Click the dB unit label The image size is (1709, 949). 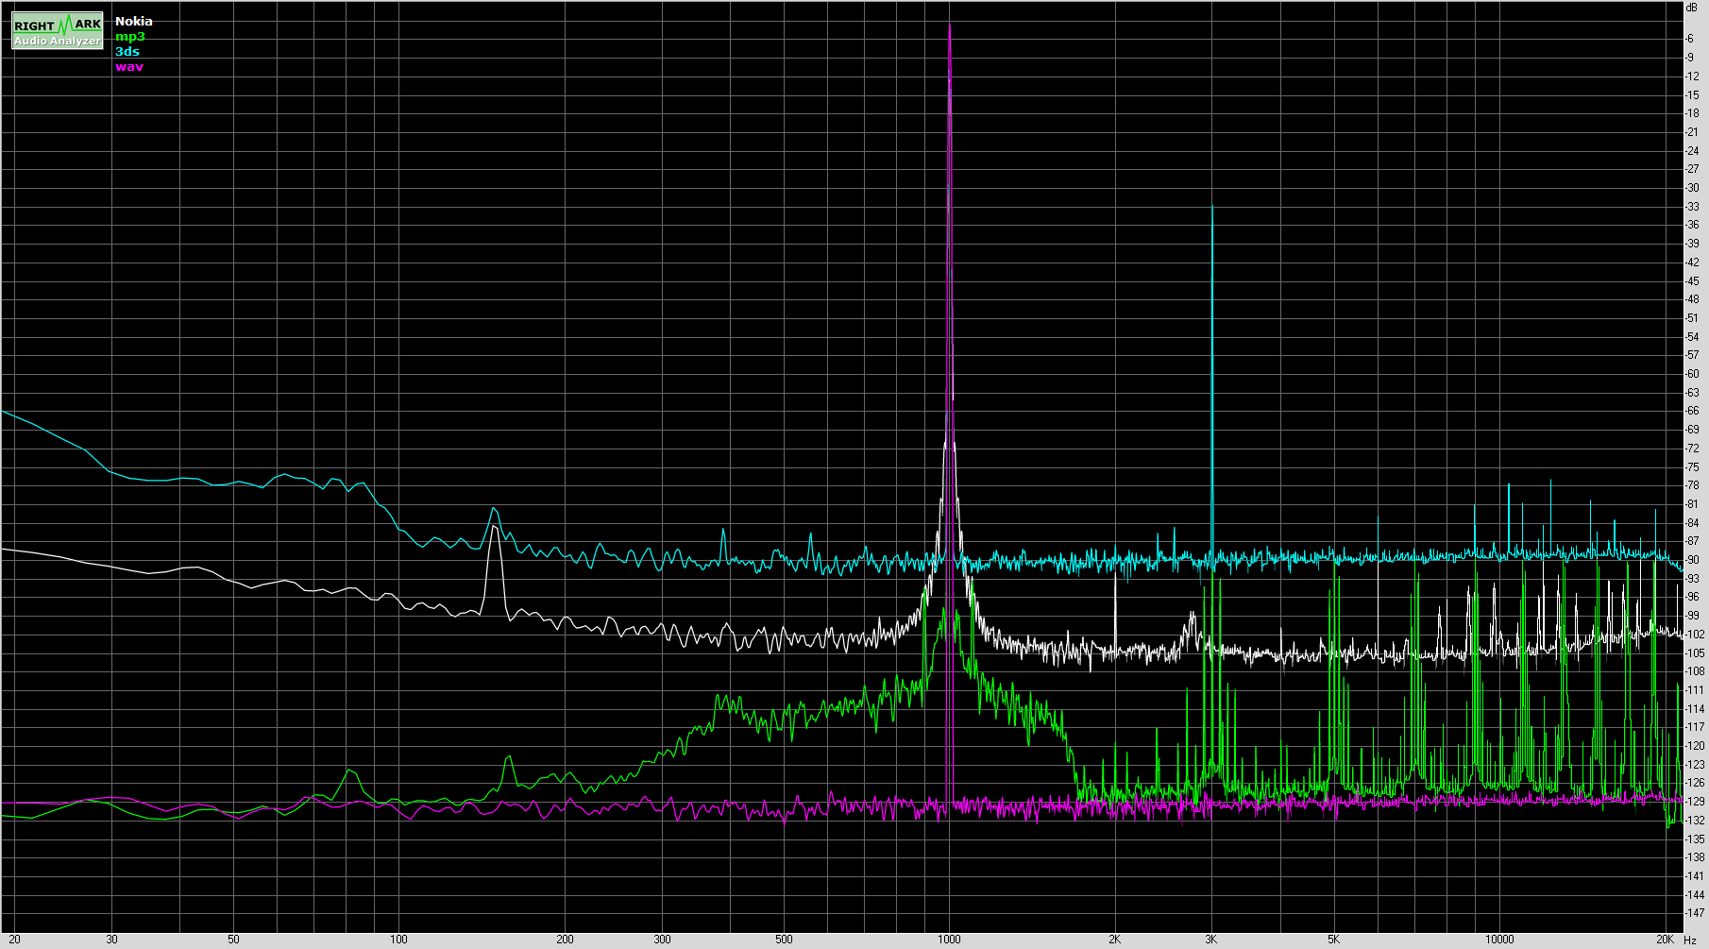pyautogui.click(x=1691, y=8)
